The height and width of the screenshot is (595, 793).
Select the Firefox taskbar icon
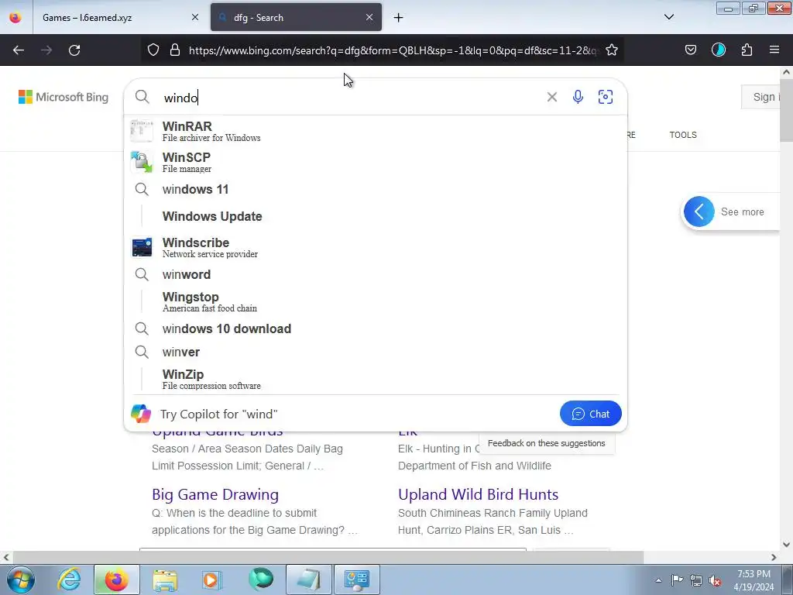pyautogui.click(x=116, y=580)
